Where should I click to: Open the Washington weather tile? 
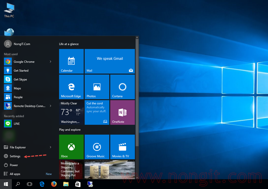pyautogui.click(x=71, y=113)
